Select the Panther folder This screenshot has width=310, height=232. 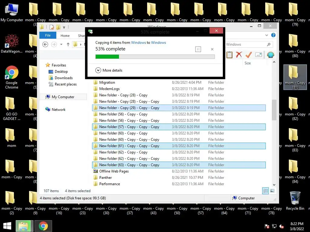179,178
